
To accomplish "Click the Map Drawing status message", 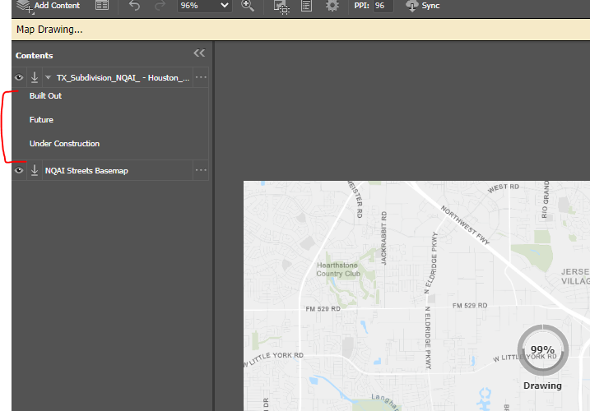I will click(49, 30).
